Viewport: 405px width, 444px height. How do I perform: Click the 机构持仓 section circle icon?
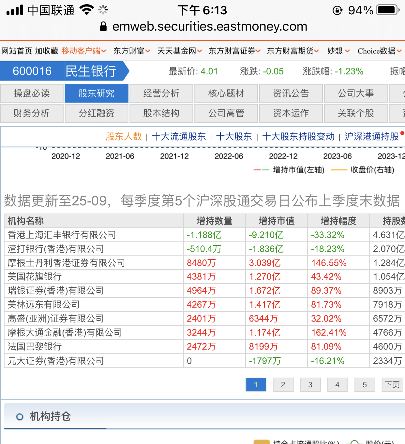[20, 417]
